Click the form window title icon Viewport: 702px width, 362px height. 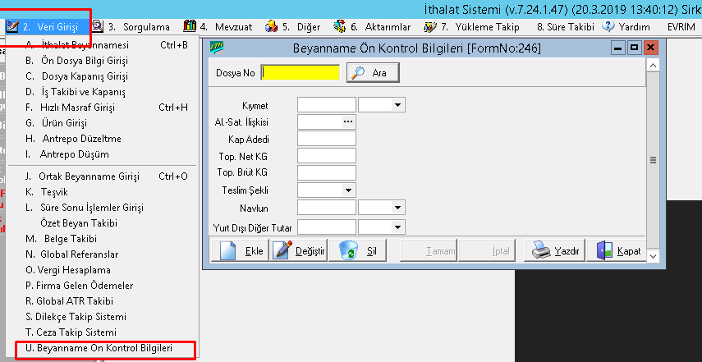[217, 48]
